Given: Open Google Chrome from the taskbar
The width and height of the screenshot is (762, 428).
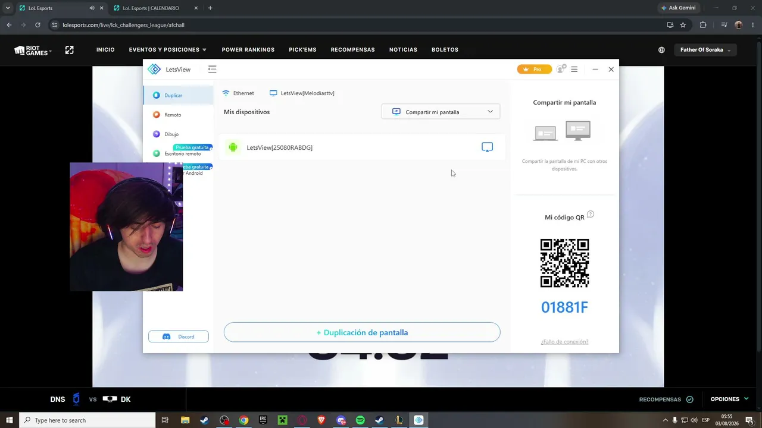Looking at the screenshot, I should (x=243, y=420).
